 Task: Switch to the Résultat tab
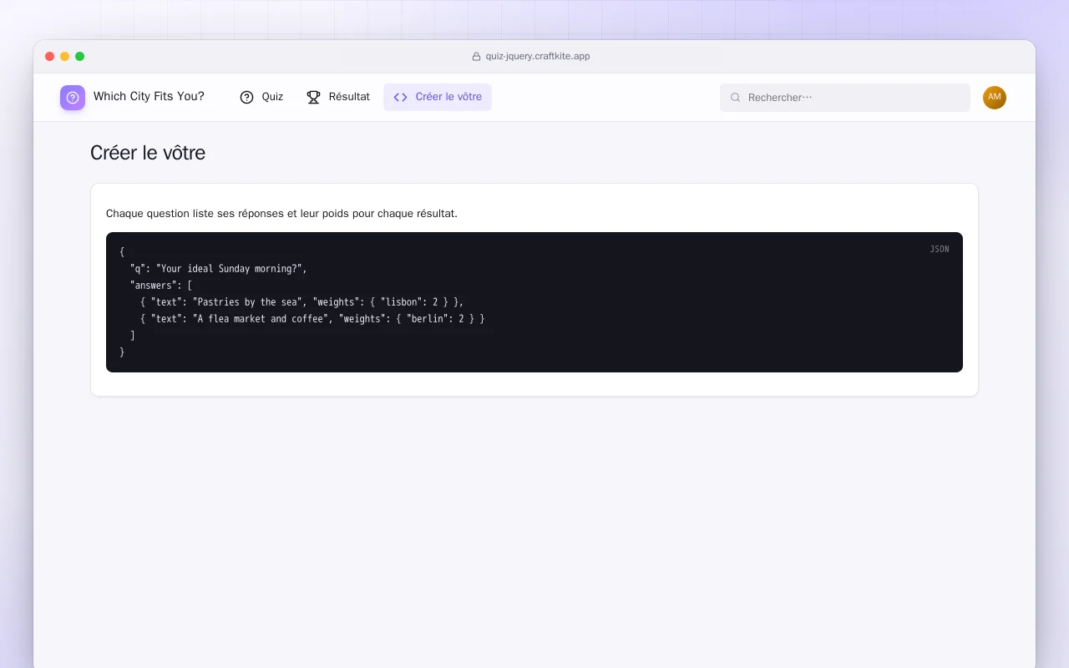point(338,97)
